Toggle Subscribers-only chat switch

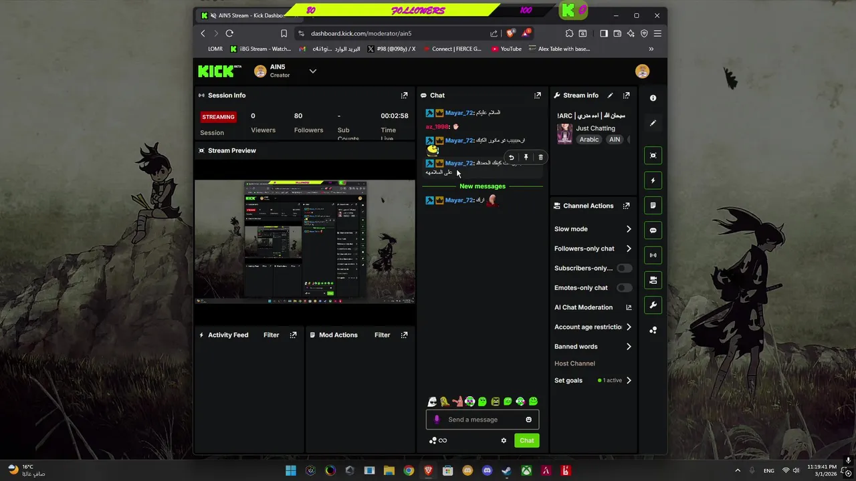(x=624, y=268)
